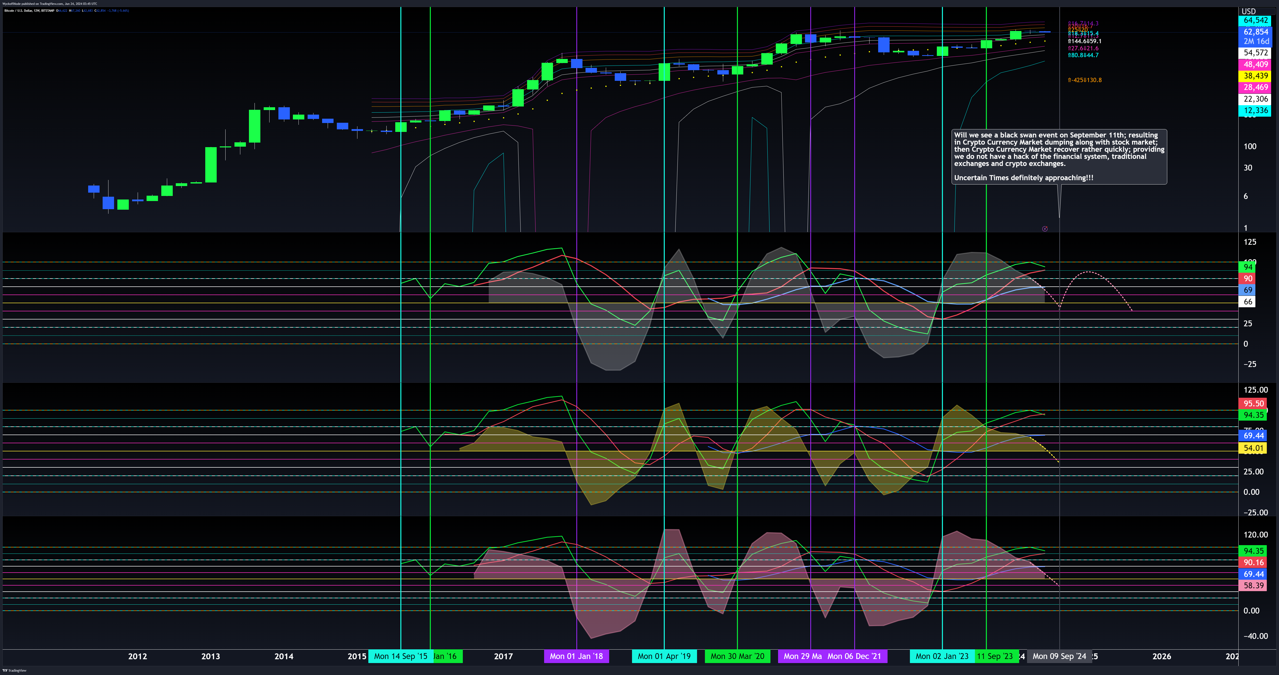This screenshot has height=675, width=1279.
Task: Click the pink '27.6 / 21.6' arrow label
Action: [x=1083, y=48]
